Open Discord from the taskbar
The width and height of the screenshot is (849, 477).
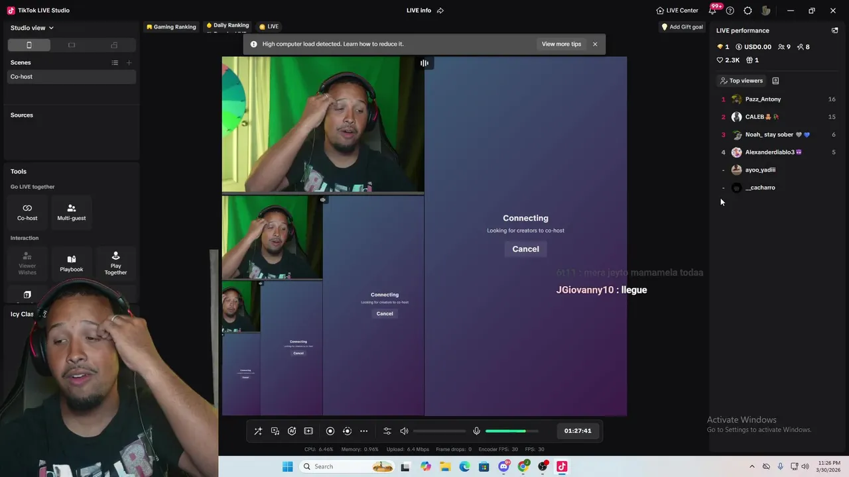(x=503, y=466)
